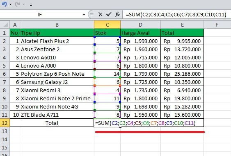Click the Name Box showing IF
Viewport: 231px width, 156px height.
(40, 15)
